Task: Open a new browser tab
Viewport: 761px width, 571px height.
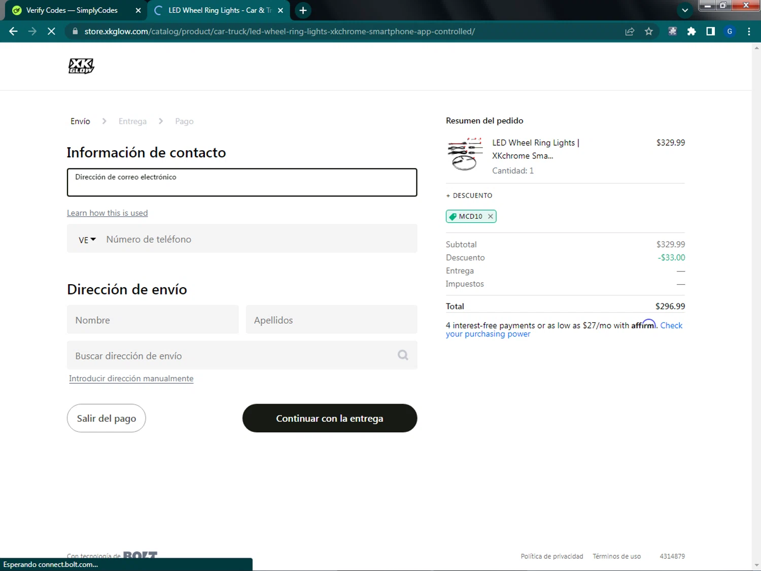Action: [x=303, y=10]
